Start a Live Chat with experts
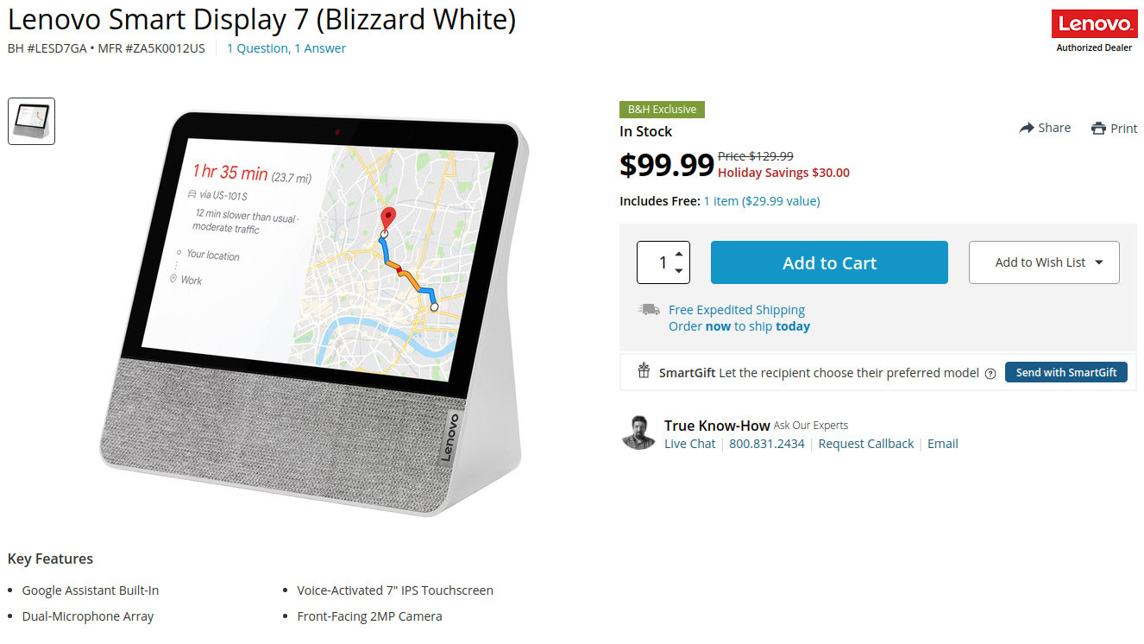 point(690,444)
